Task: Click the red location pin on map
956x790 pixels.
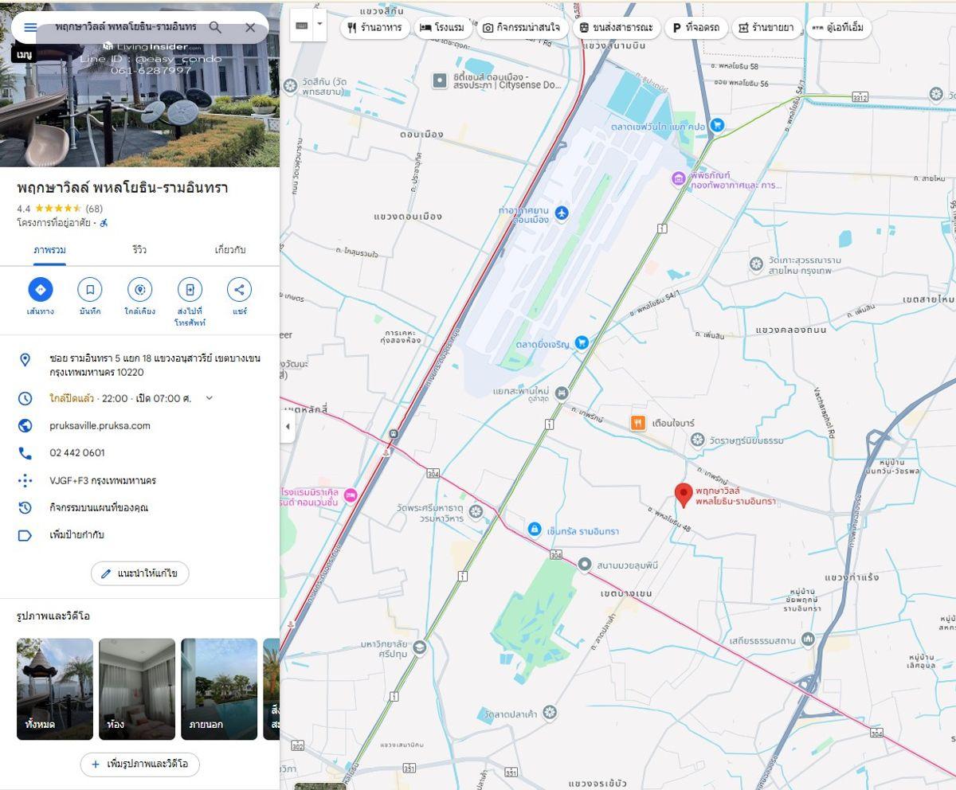Action: coord(683,495)
